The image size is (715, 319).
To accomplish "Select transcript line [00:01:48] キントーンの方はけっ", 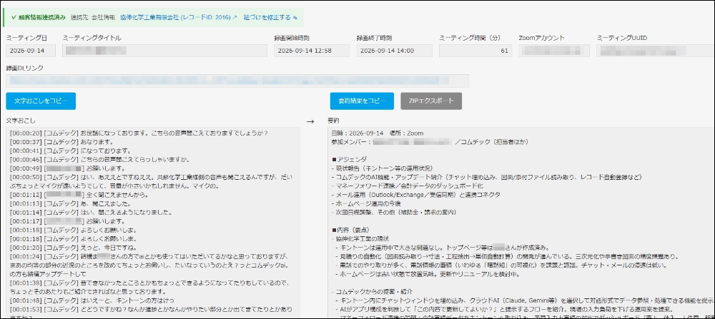I will (x=92, y=300).
